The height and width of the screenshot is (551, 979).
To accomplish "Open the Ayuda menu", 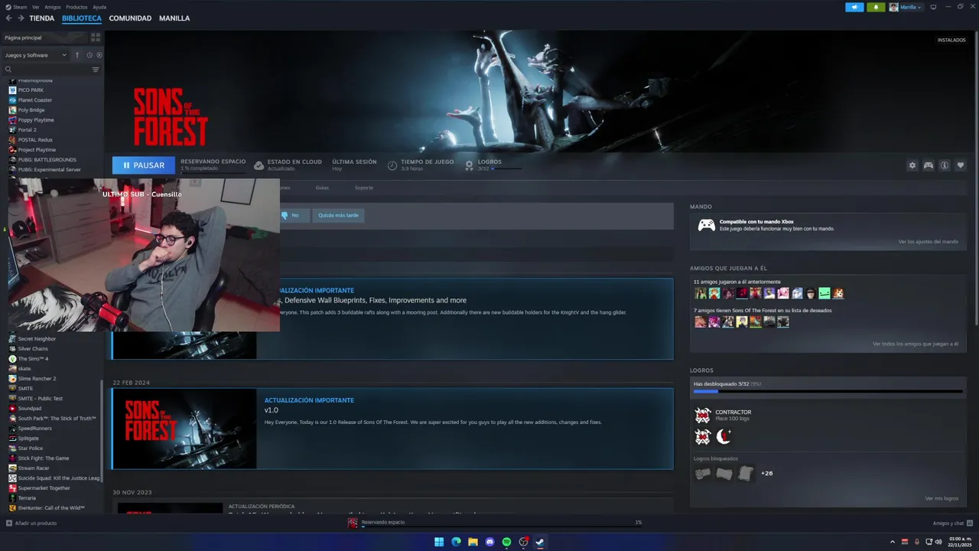I will click(99, 7).
